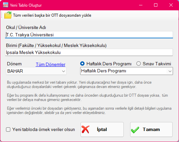Click the İptal button
The width and height of the screenshot is (179, 142).
point(102,129)
